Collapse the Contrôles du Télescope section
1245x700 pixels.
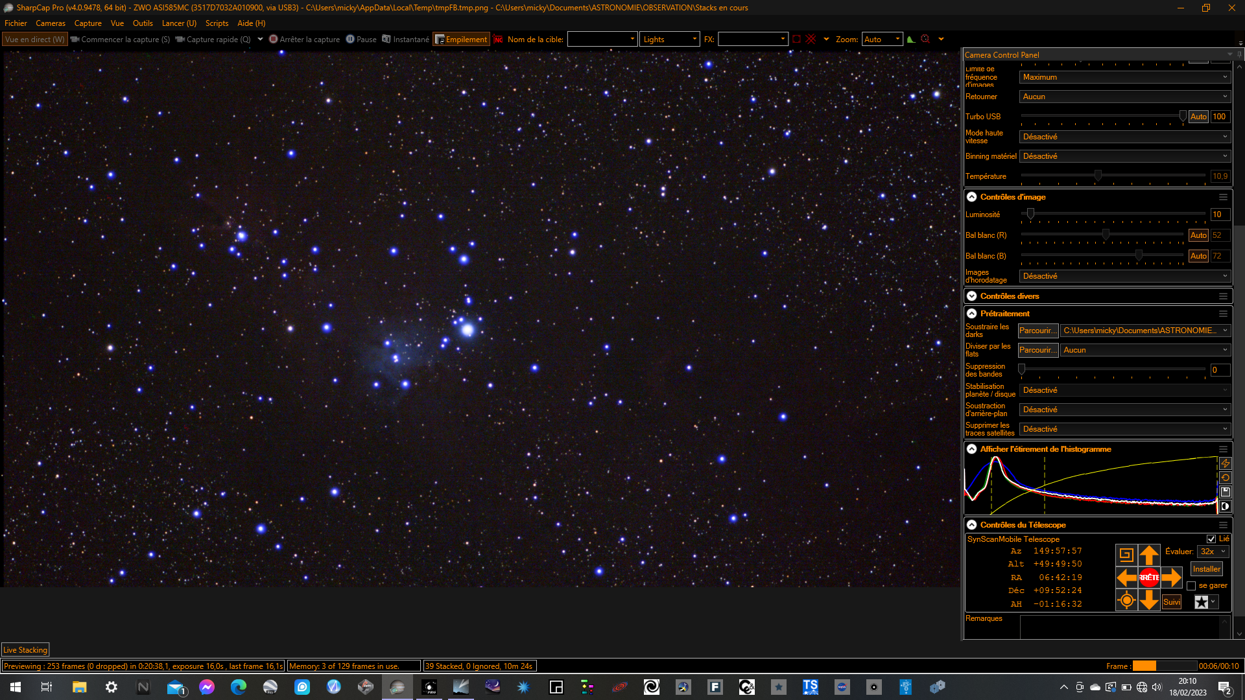pyautogui.click(x=971, y=525)
